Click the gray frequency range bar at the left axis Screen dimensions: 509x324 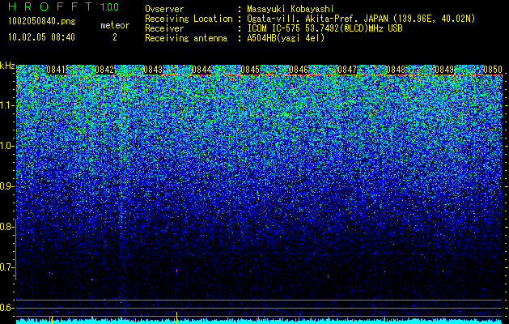(15, 249)
